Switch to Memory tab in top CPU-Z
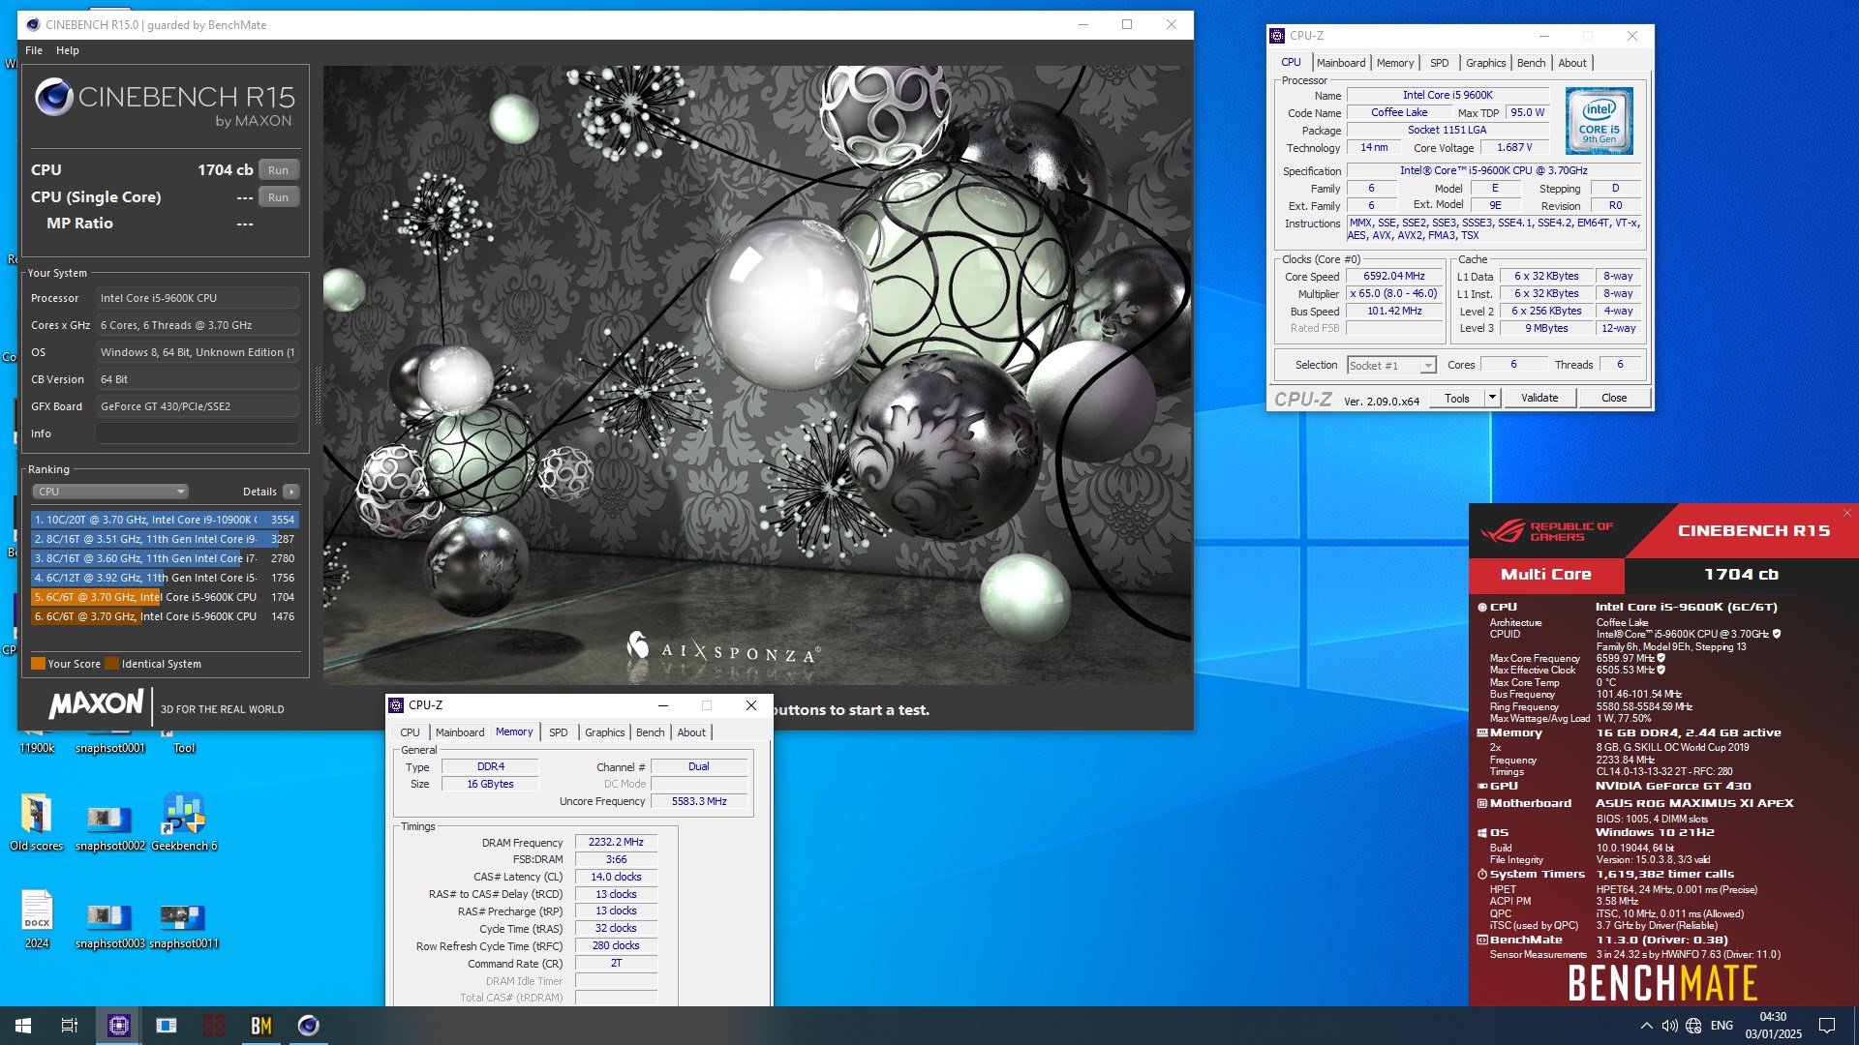This screenshot has height=1045, width=1859. click(x=1395, y=63)
